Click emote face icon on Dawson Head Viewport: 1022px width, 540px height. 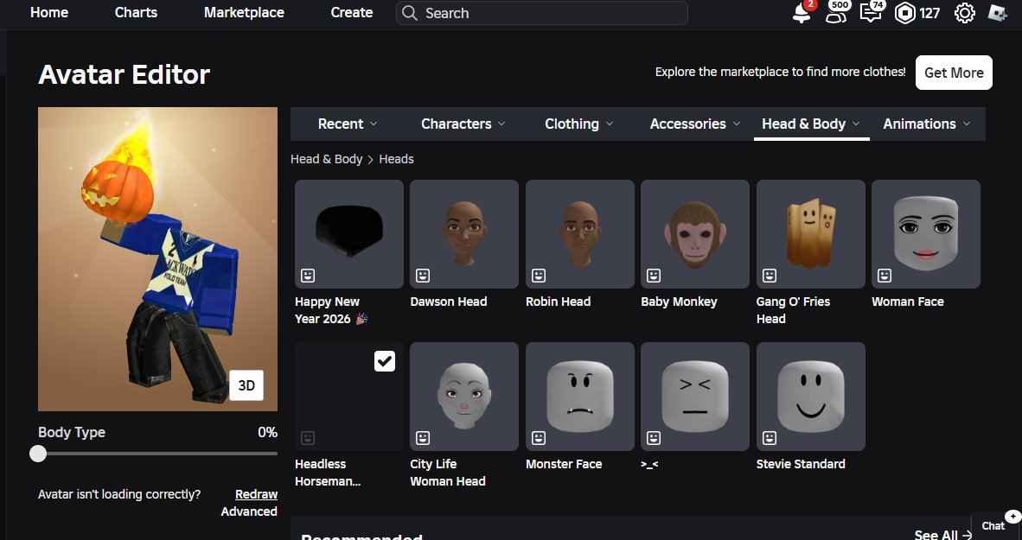pos(423,276)
